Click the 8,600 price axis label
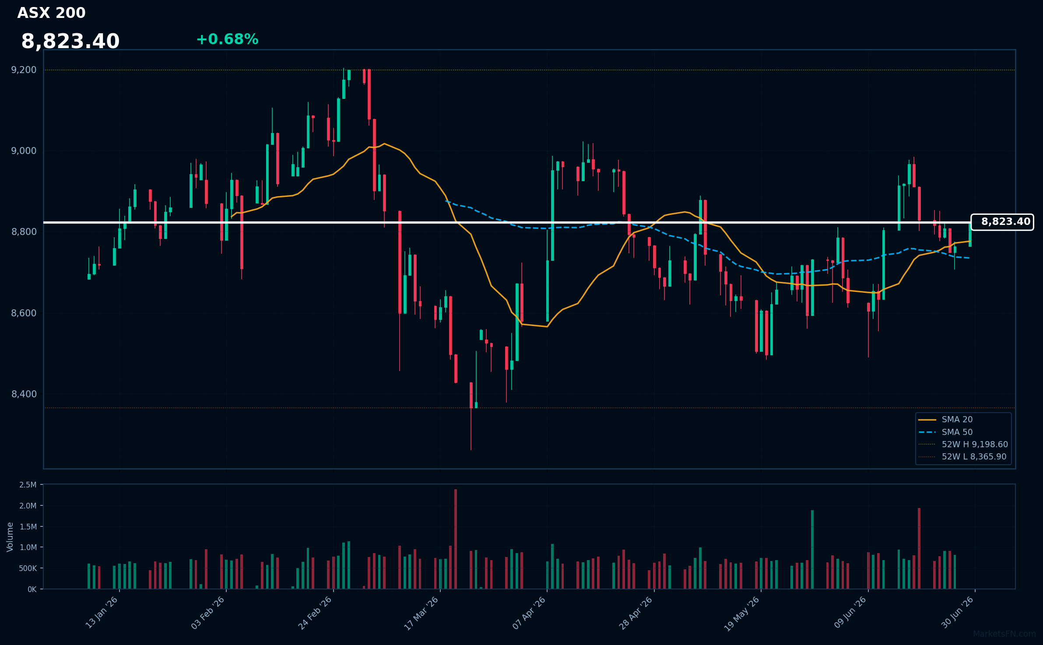Image resolution: width=1043 pixels, height=645 pixels. click(x=24, y=313)
